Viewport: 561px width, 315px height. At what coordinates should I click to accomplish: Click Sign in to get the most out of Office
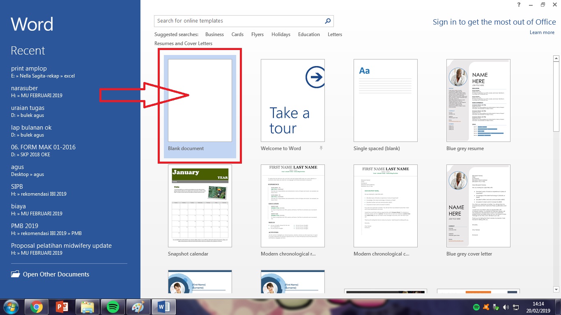494,22
